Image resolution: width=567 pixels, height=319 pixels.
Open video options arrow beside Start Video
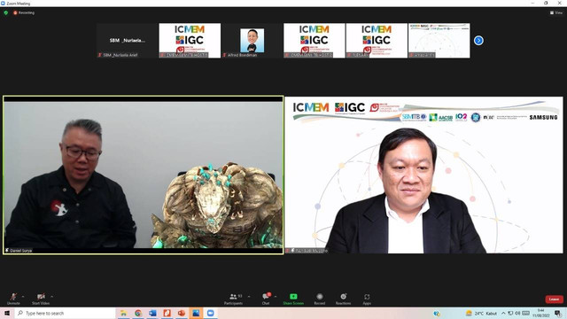click(x=51, y=297)
